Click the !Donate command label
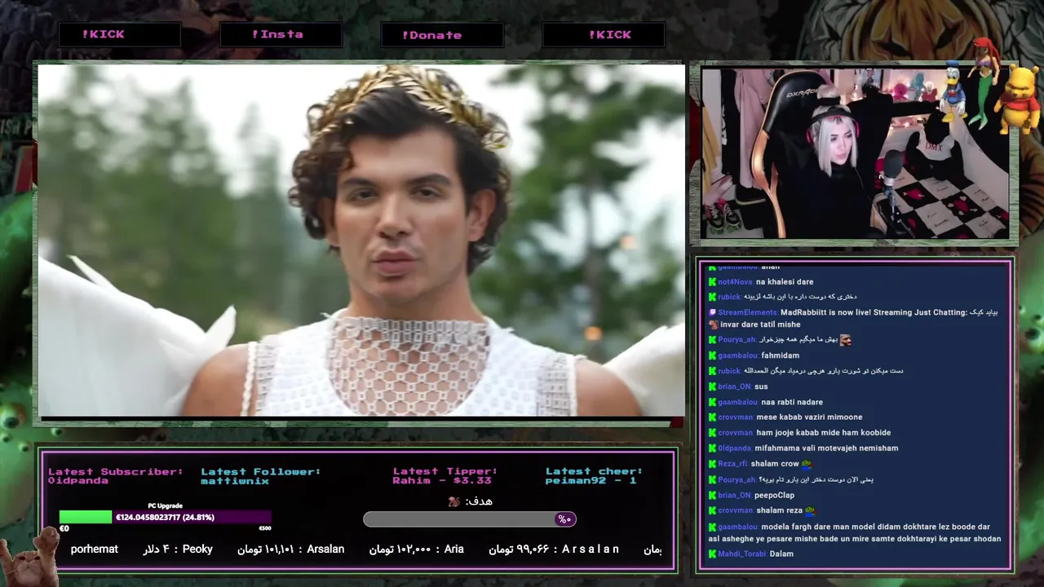This screenshot has width=1044, height=587. coord(431,35)
